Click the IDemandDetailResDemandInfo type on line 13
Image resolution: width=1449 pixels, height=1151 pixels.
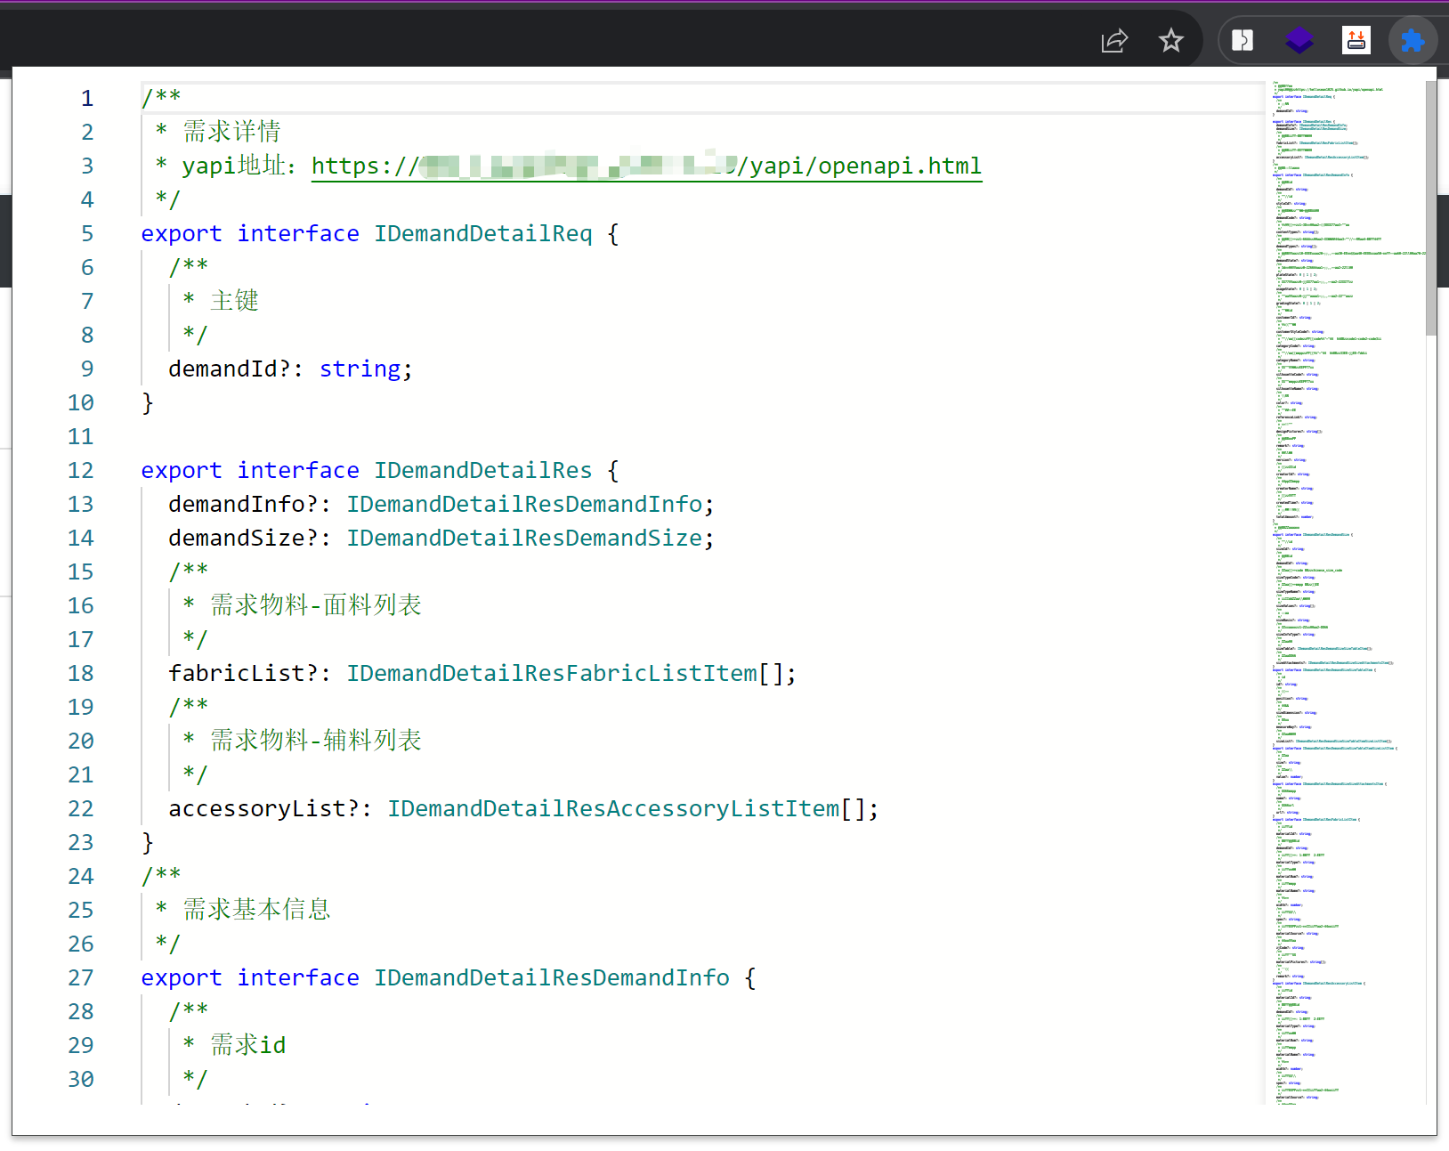(x=524, y=504)
